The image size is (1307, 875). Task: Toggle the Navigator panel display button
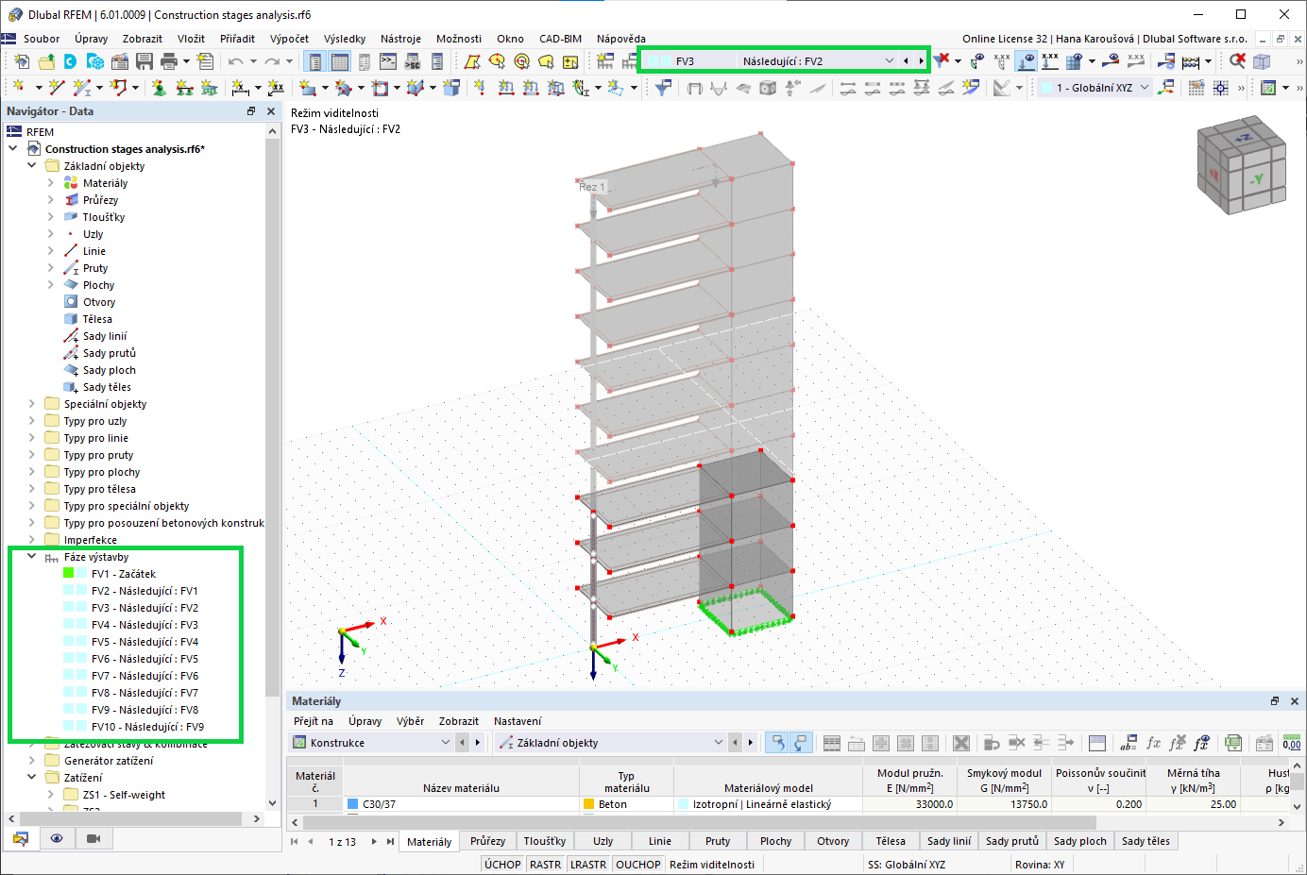(x=314, y=61)
